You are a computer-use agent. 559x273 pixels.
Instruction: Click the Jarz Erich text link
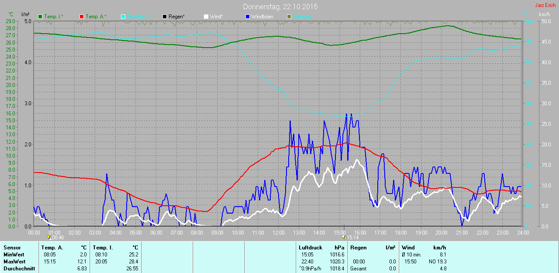tap(545, 5)
